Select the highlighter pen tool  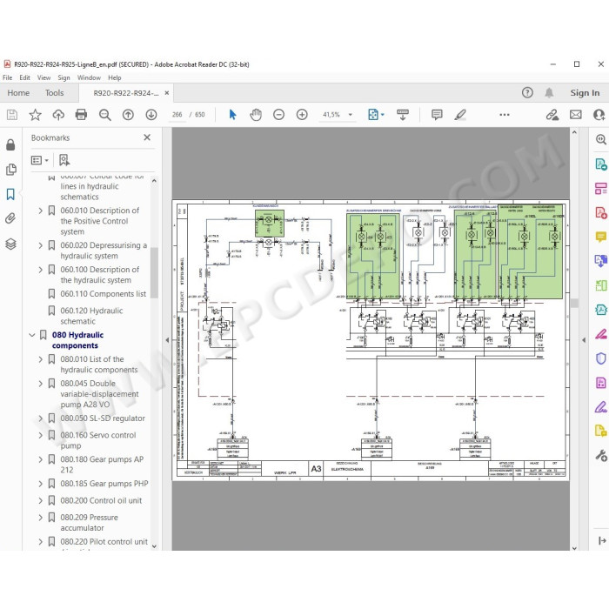click(x=460, y=115)
